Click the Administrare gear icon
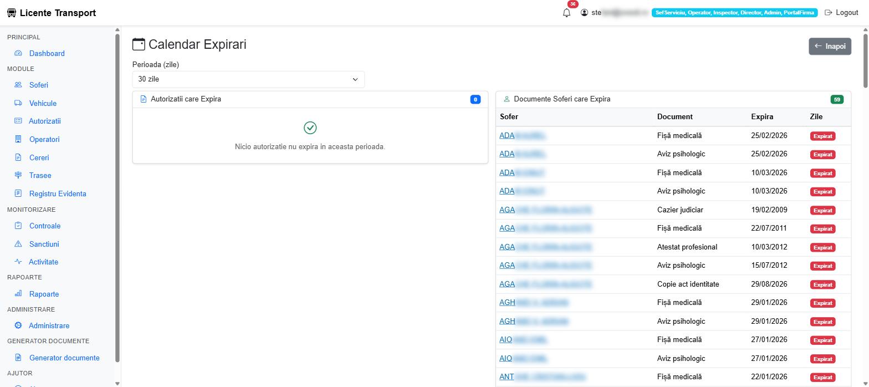 (x=18, y=325)
